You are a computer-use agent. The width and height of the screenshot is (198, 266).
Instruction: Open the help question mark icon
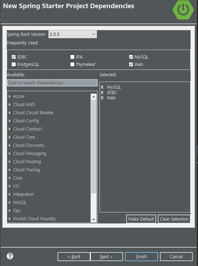(x=10, y=256)
